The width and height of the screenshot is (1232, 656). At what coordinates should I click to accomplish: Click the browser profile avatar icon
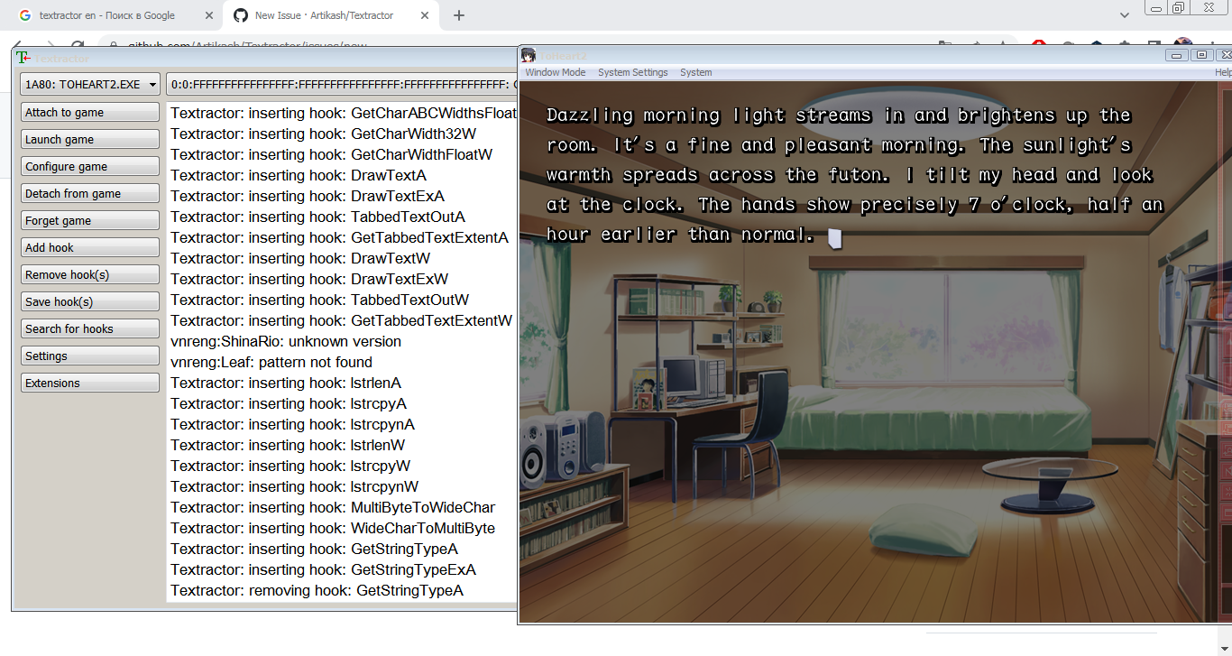[1184, 44]
